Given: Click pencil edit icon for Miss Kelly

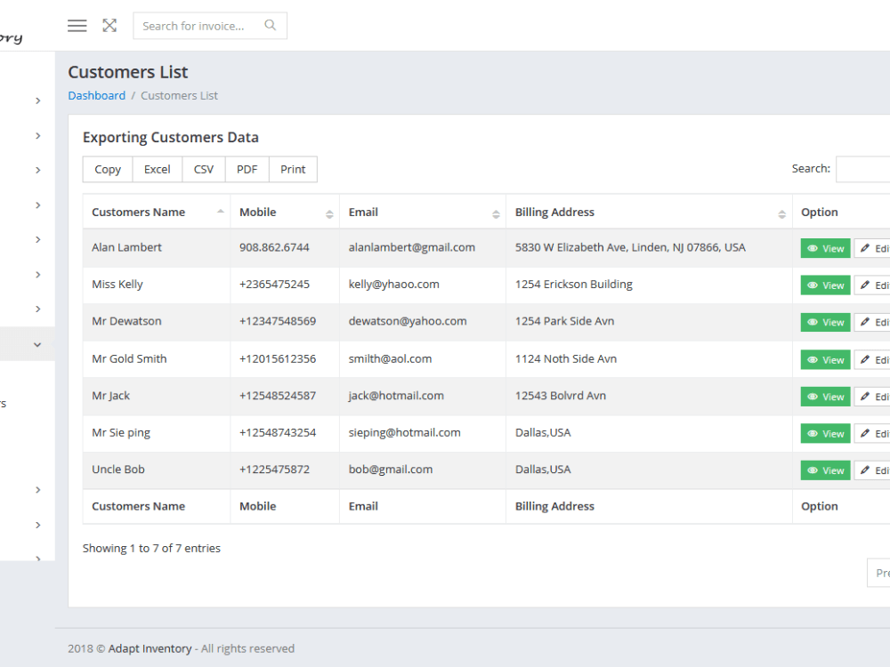Looking at the screenshot, I should [865, 285].
